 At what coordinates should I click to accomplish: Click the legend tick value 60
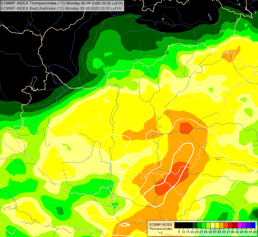tap(255, 232)
